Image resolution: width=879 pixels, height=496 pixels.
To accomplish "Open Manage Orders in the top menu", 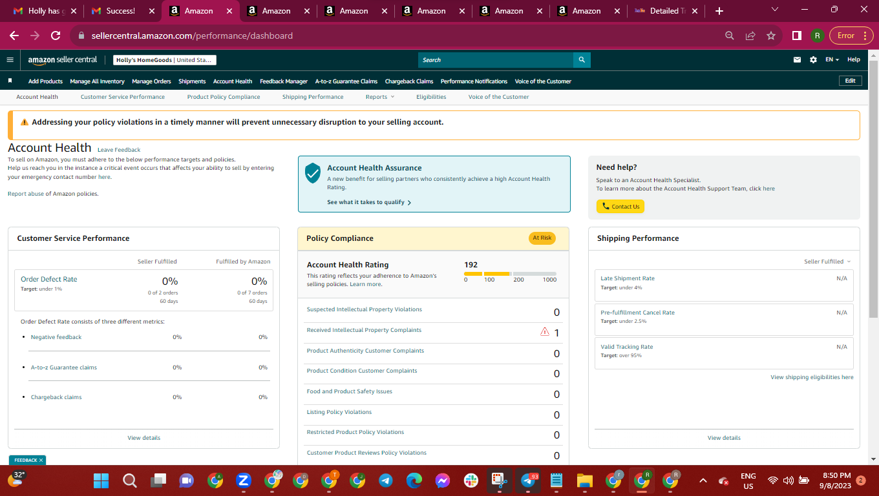I will click(151, 81).
